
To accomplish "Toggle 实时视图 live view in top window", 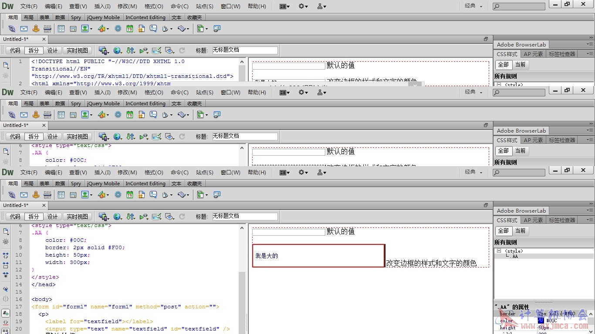I will coord(77,50).
